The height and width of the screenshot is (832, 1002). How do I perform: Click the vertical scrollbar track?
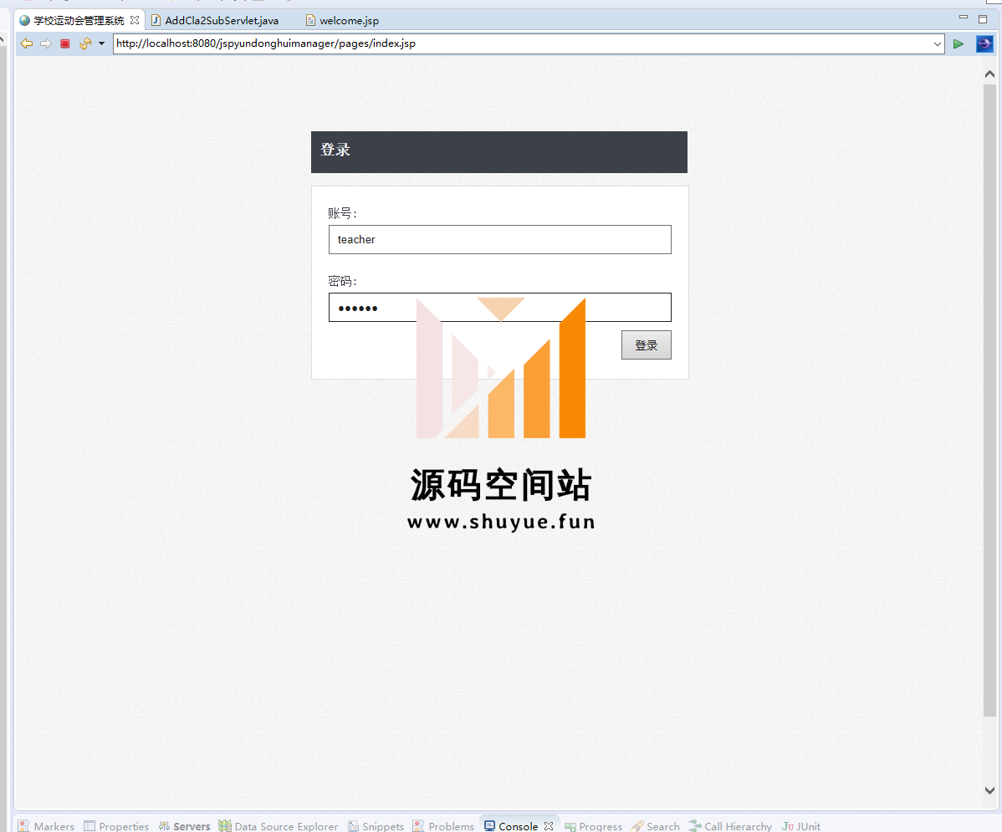[x=989, y=749]
